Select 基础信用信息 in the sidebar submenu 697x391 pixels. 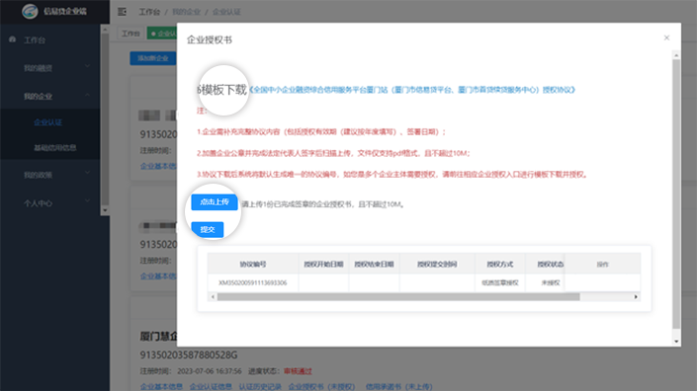click(55, 147)
